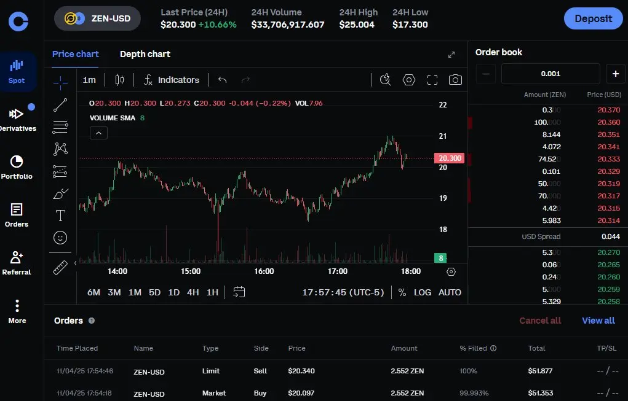628x401 pixels.
Task: Change the candlestick chart style
Action: click(119, 80)
